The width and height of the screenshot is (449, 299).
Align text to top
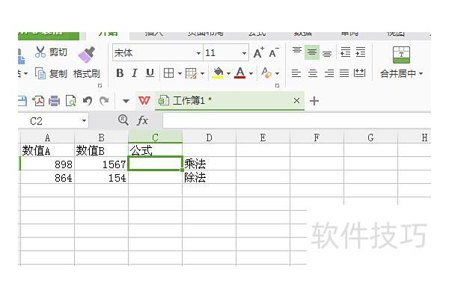(x=297, y=51)
